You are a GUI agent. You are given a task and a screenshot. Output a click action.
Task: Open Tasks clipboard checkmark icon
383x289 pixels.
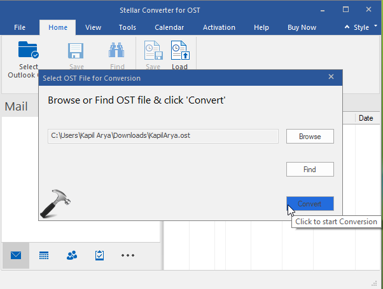pyautogui.click(x=100, y=255)
